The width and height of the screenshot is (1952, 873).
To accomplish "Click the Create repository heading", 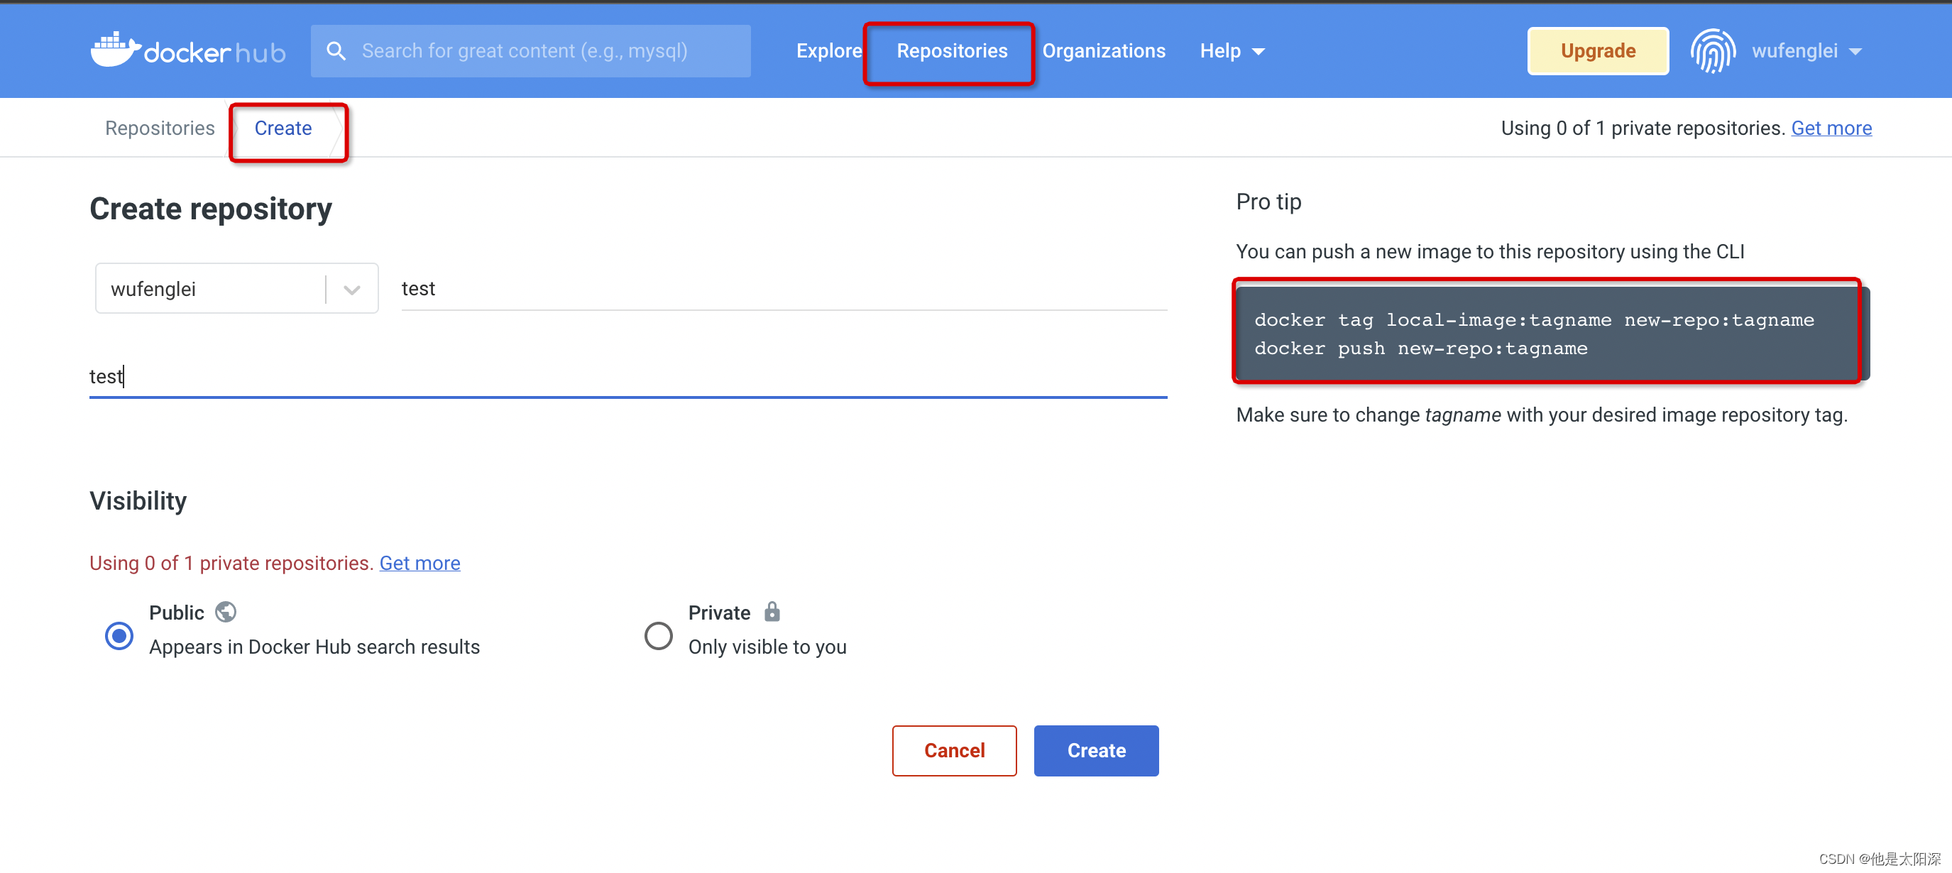I will [x=211, y=209].
